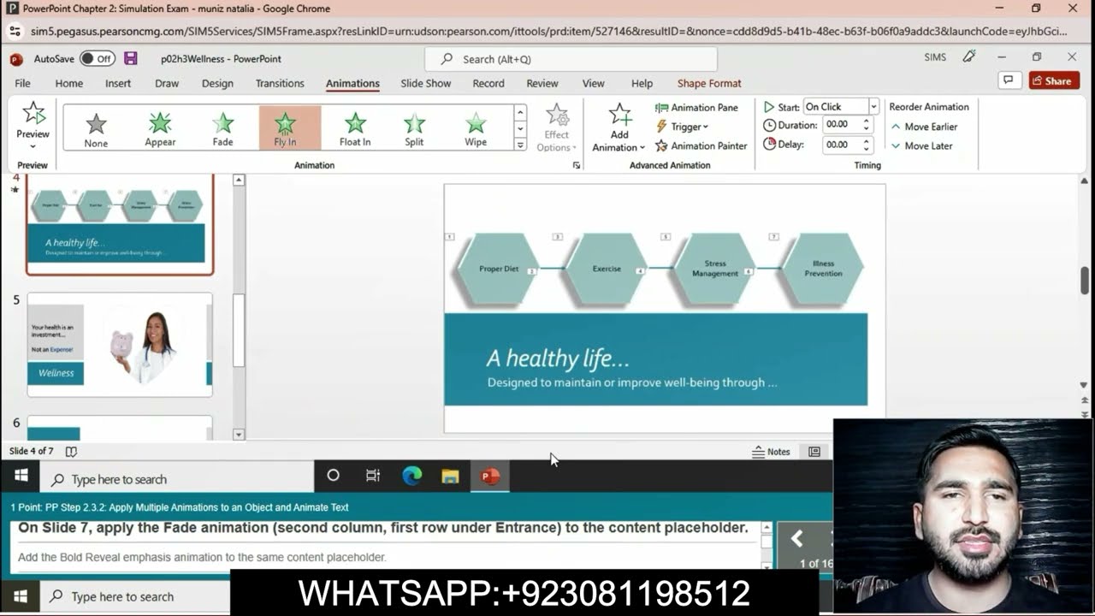Click PowerPoint icon on taskbar
The image size is (1095, 616).
click(490, 477)
